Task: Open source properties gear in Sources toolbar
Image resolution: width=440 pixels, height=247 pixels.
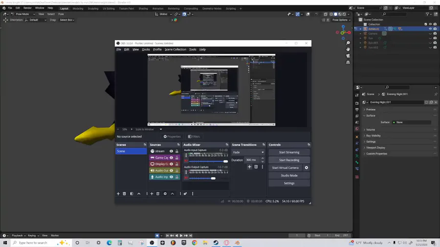Action: point(165,193)
